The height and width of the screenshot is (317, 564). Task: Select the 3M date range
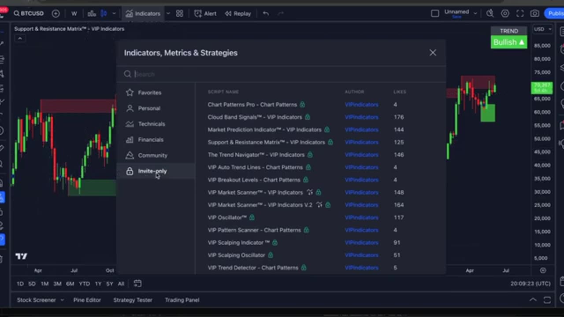pyautogui.click(x=57, y=284)
